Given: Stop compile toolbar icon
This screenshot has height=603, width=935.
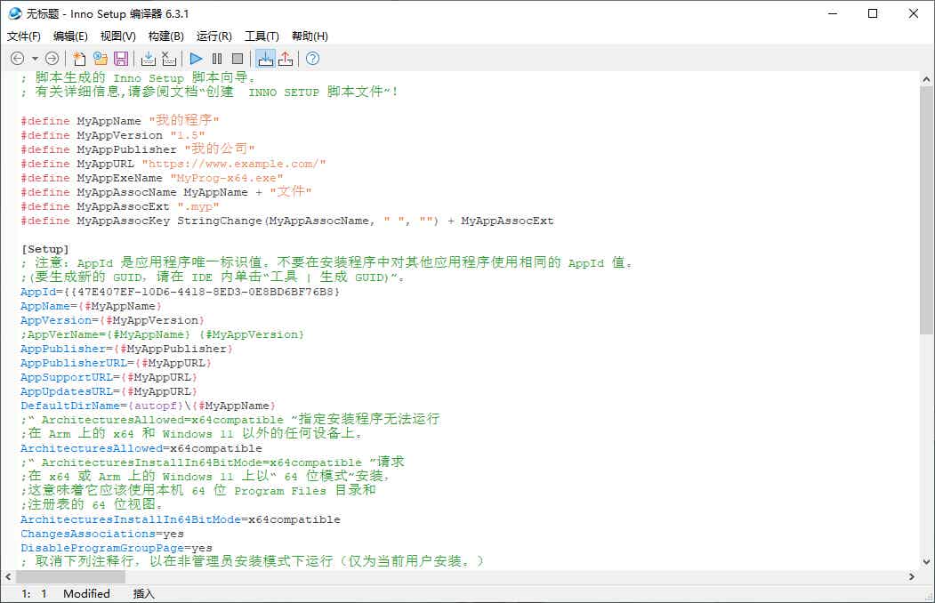Looking at the screenshot, I should [x=169, y=59].
